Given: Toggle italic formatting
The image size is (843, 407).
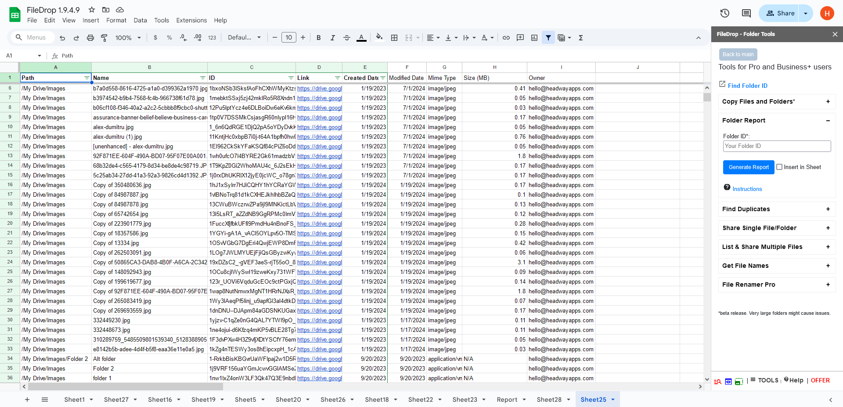Looking at the screenshot, I should pos(333,38).
